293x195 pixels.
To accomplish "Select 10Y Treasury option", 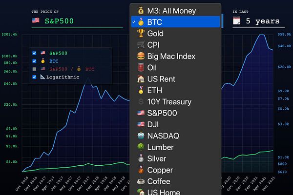I will click(175, 102).
